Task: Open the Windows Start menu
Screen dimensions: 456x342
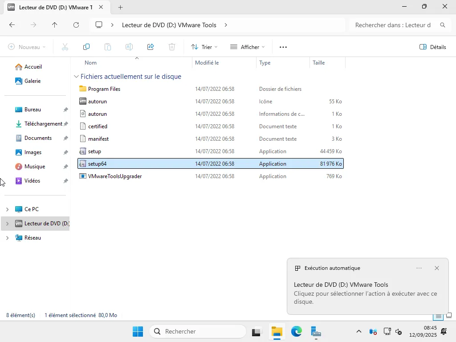Action: pos(138,331)
